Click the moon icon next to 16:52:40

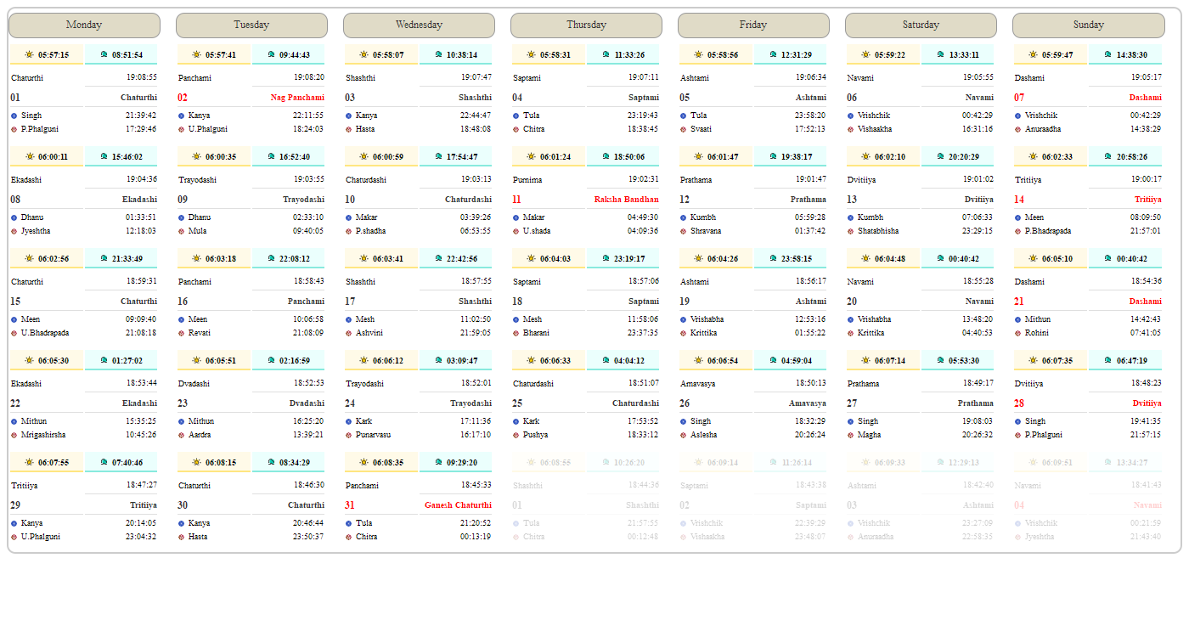pos(271,156)
